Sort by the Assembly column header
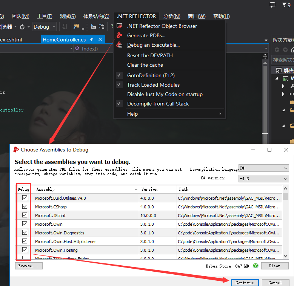This screenshot has height=286, width=294. (87, 189)
